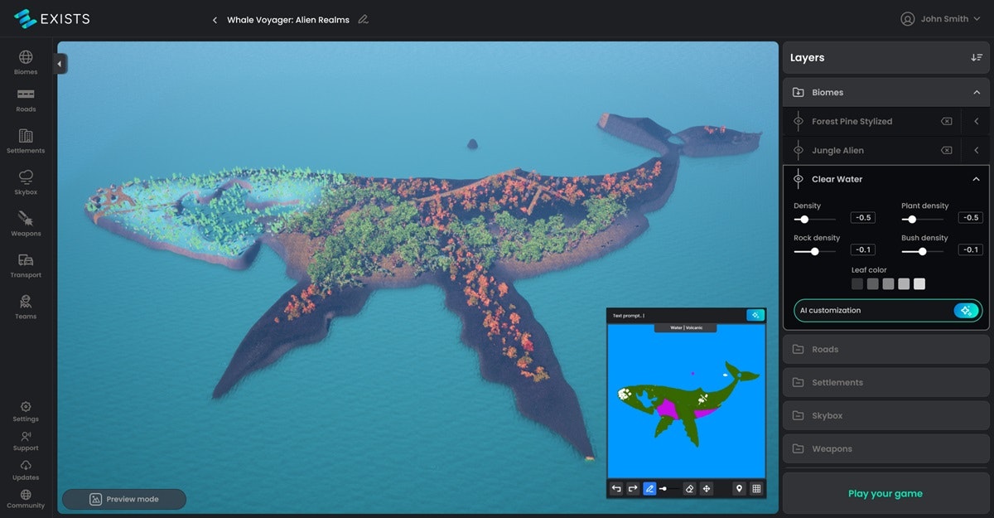Pick the lightest Leaf color swatch
994x518 pixels.
pyautogui.click(x=919, y=284)
